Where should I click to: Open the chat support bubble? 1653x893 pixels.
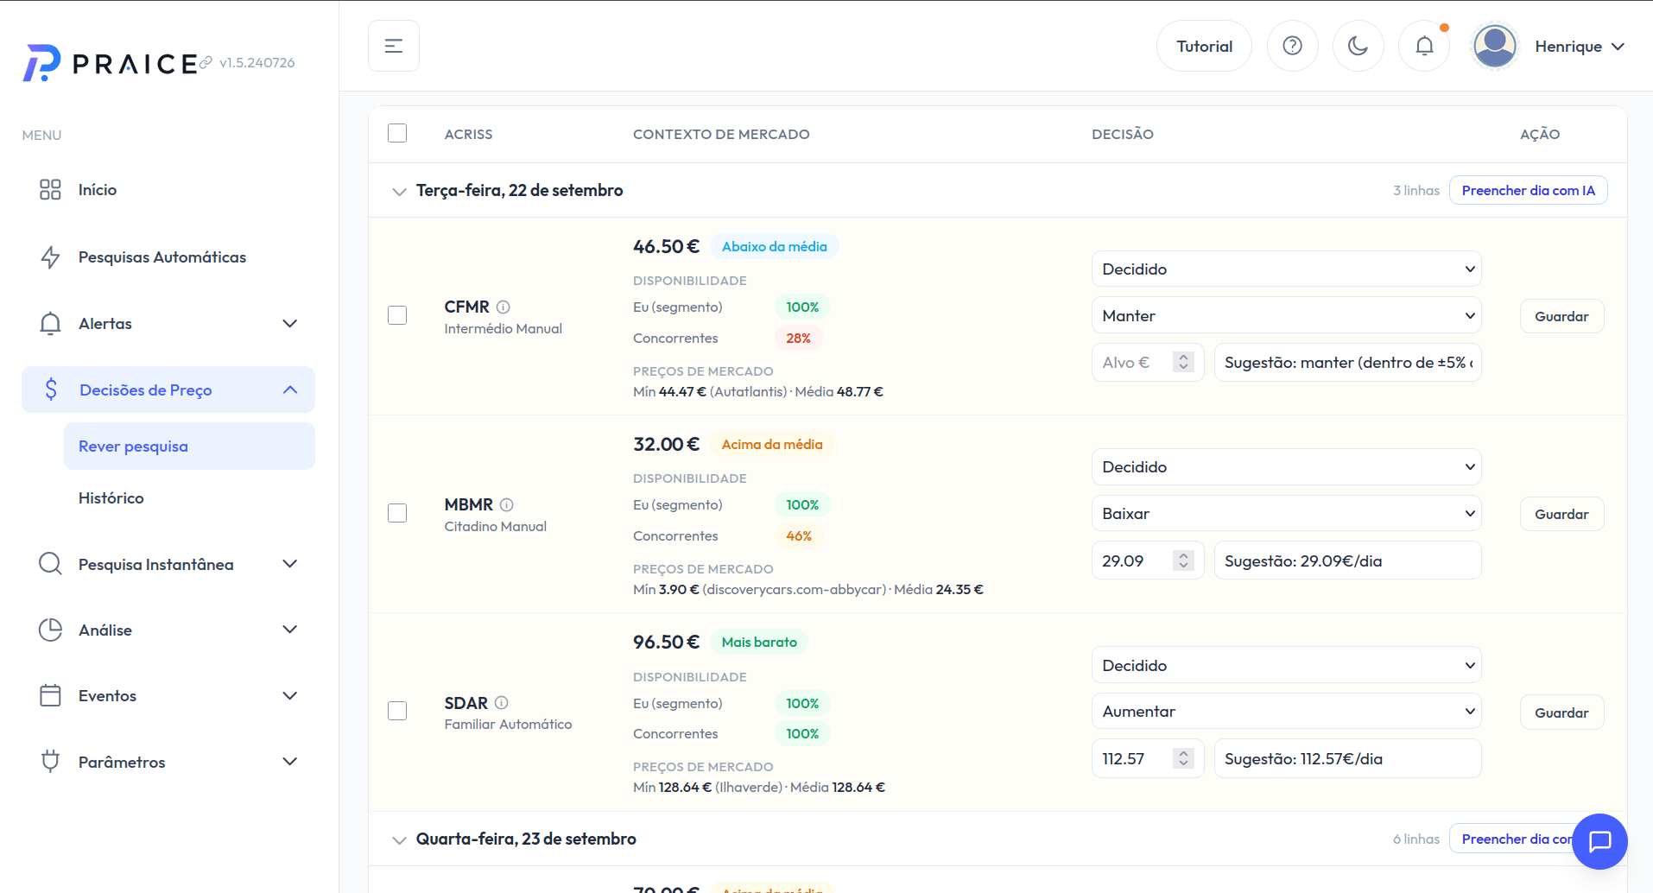[1599, 841]
